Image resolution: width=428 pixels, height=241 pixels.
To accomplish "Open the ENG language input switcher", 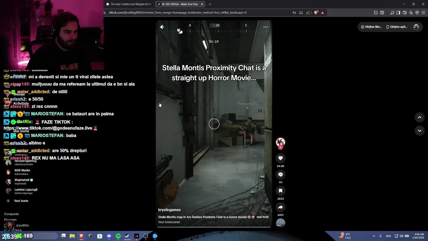I will [x=389, y=236].
